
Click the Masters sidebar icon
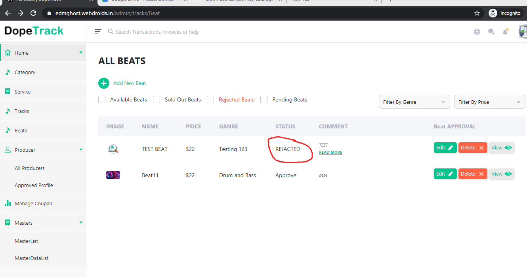[x=8, y=223]
